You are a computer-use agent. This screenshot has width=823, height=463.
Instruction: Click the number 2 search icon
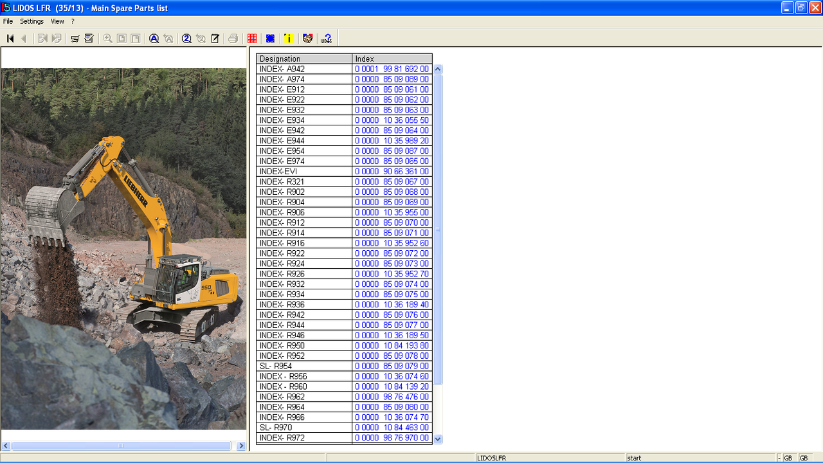[186, 39]
